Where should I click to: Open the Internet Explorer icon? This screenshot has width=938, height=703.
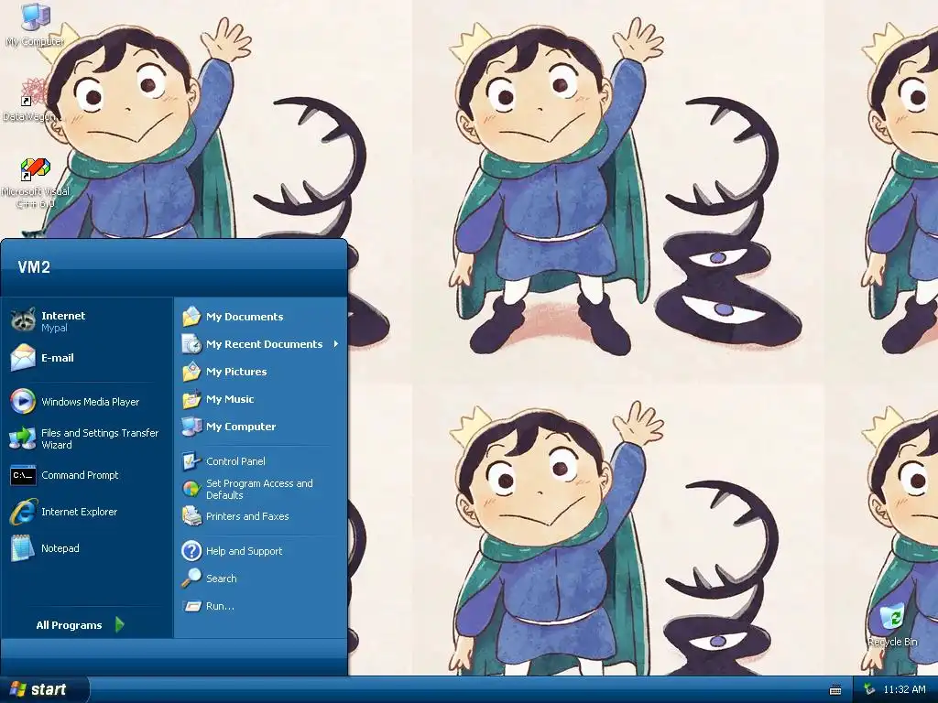click(23, 512)
